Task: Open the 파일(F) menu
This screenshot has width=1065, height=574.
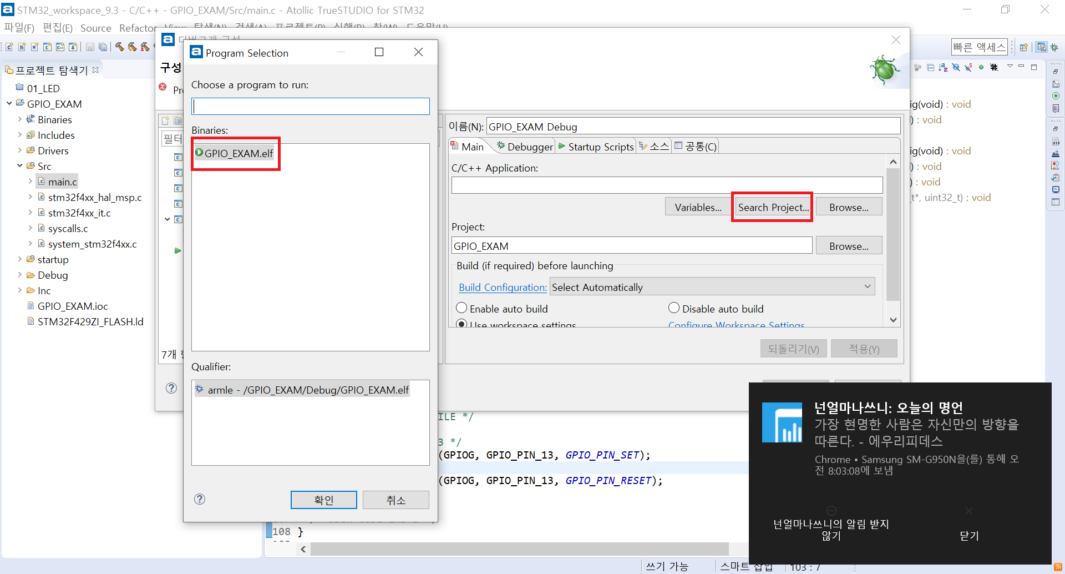Action: point(19,28)
